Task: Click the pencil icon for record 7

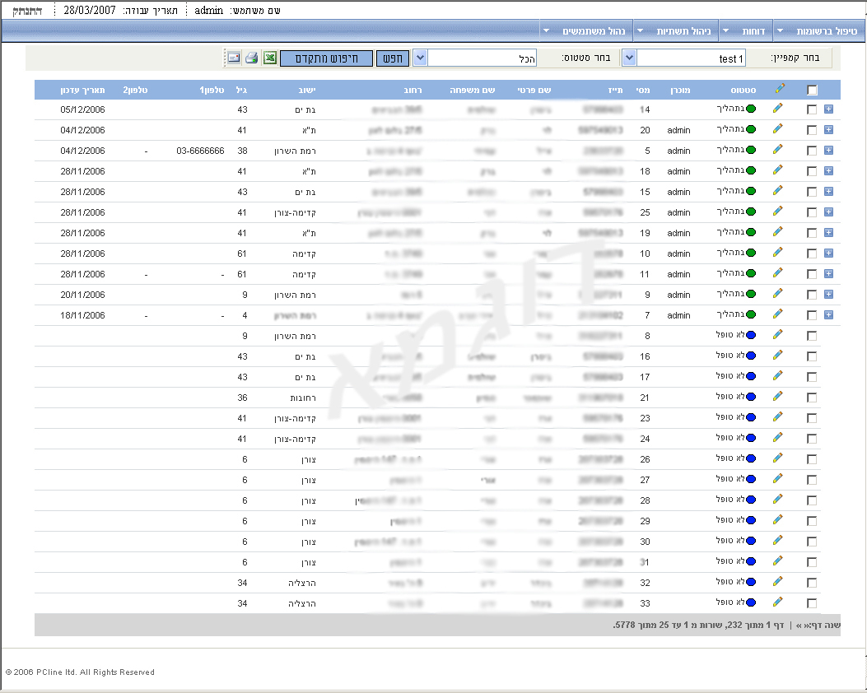Action: click(778, 314)
